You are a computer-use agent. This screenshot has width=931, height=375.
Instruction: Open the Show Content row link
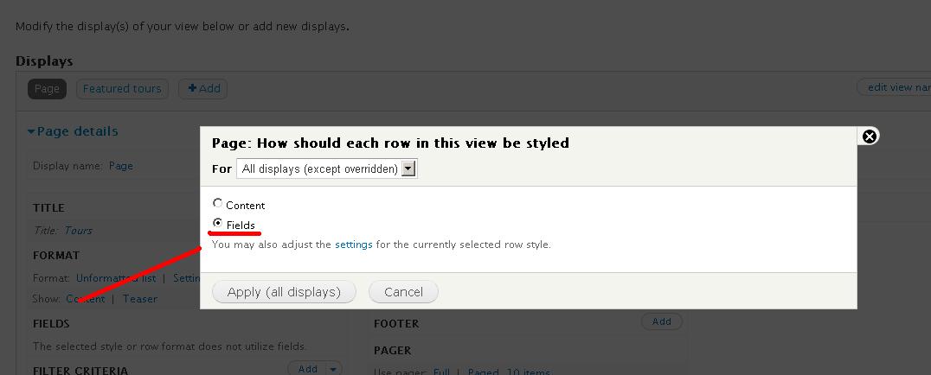pyautogui.click(x=86, y=299)
